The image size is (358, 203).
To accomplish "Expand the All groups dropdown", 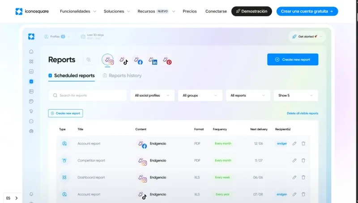I will pyautogui.click(x=200, y=95).
